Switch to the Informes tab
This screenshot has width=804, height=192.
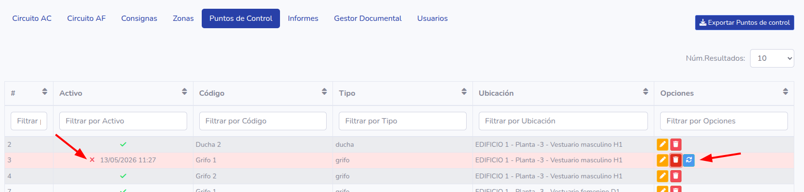(x=303, y=18)
